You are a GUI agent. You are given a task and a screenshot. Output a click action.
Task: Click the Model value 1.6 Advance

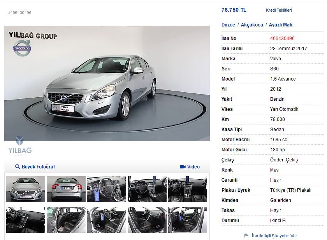pyautogui.click(x=283, y=79)
